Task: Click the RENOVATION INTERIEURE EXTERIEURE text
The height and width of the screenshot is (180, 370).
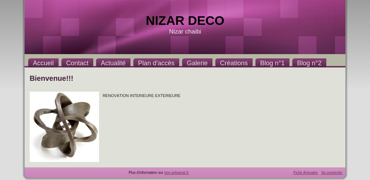Action: coord(141,96)
